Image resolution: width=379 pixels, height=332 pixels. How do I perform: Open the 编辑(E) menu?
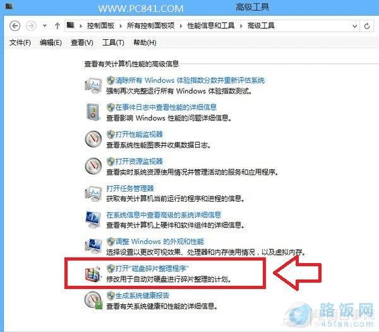coord(51,42)
